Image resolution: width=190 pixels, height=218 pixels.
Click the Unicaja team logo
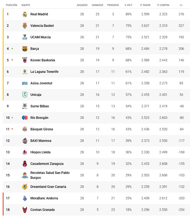25,95
